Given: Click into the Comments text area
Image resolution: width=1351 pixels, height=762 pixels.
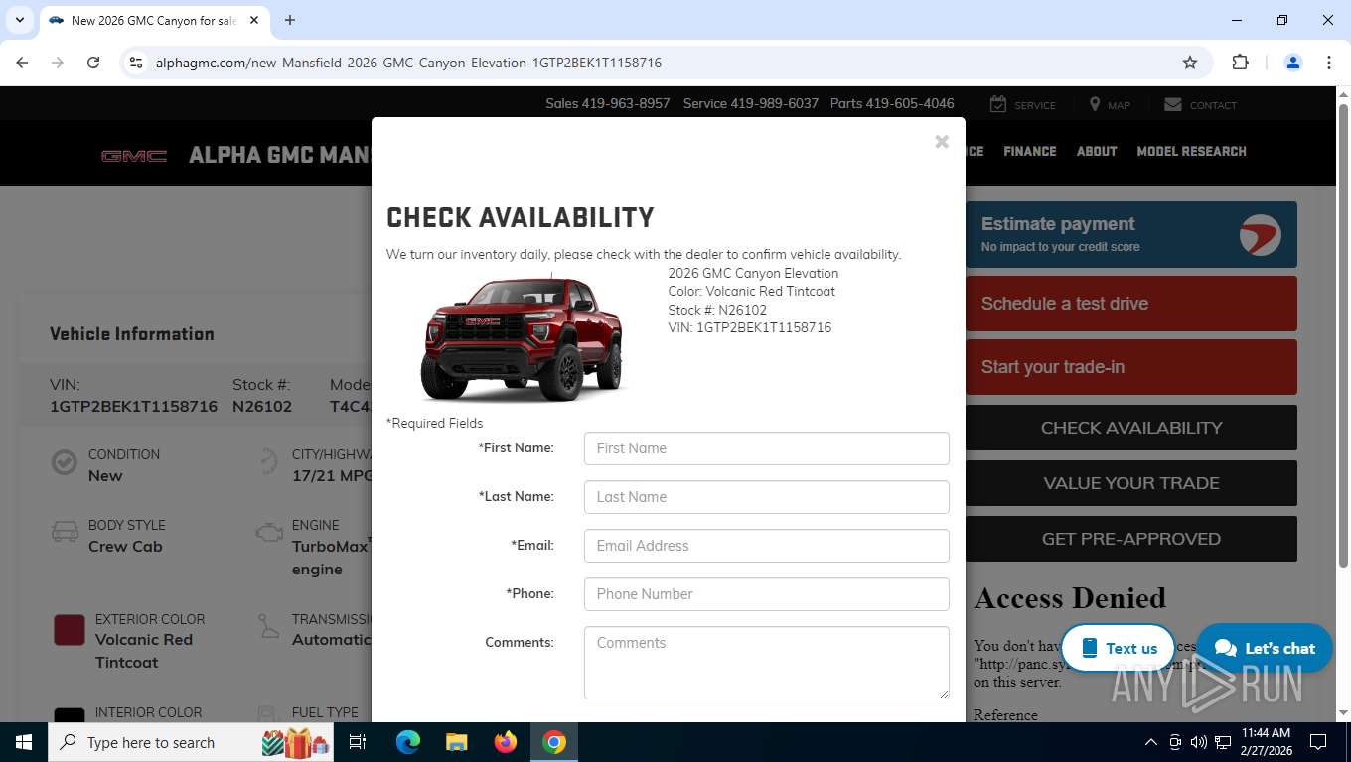Looking at the screenshot, I should (x=766, y=662).
